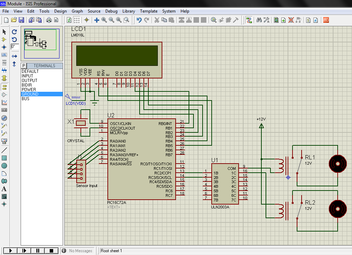This screenshot has height=255, width=352.
Task: Activate the Wire Label mode (LBL) tool
Action: [4, 55]
